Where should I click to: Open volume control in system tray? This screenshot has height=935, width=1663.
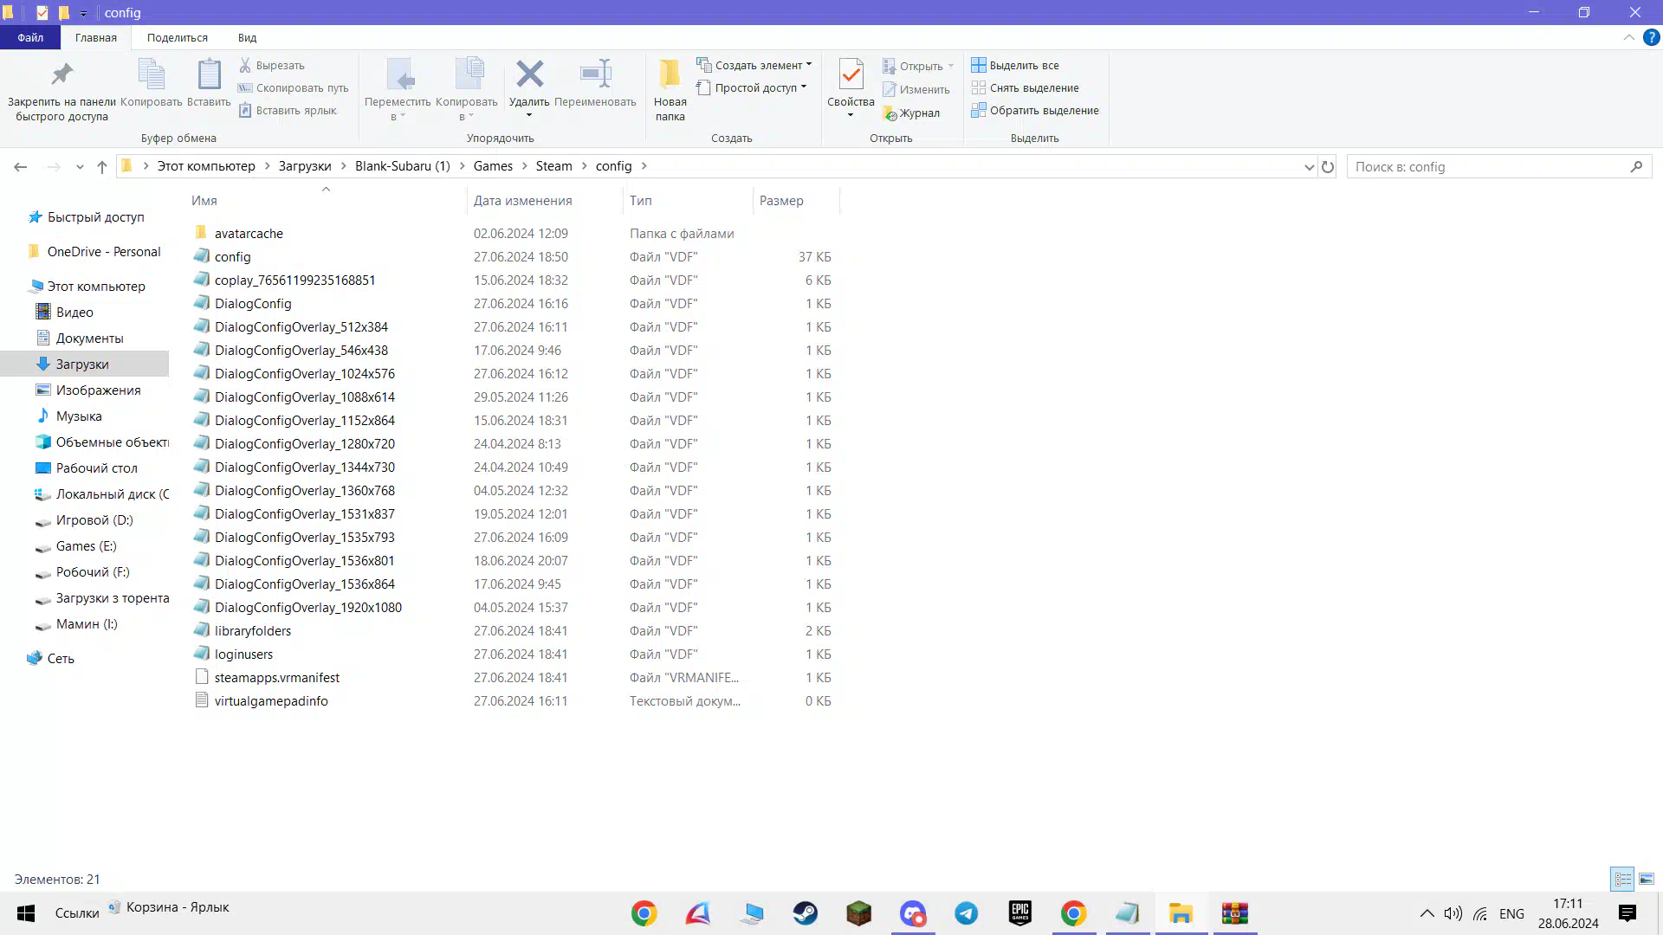coord(1453,913)
